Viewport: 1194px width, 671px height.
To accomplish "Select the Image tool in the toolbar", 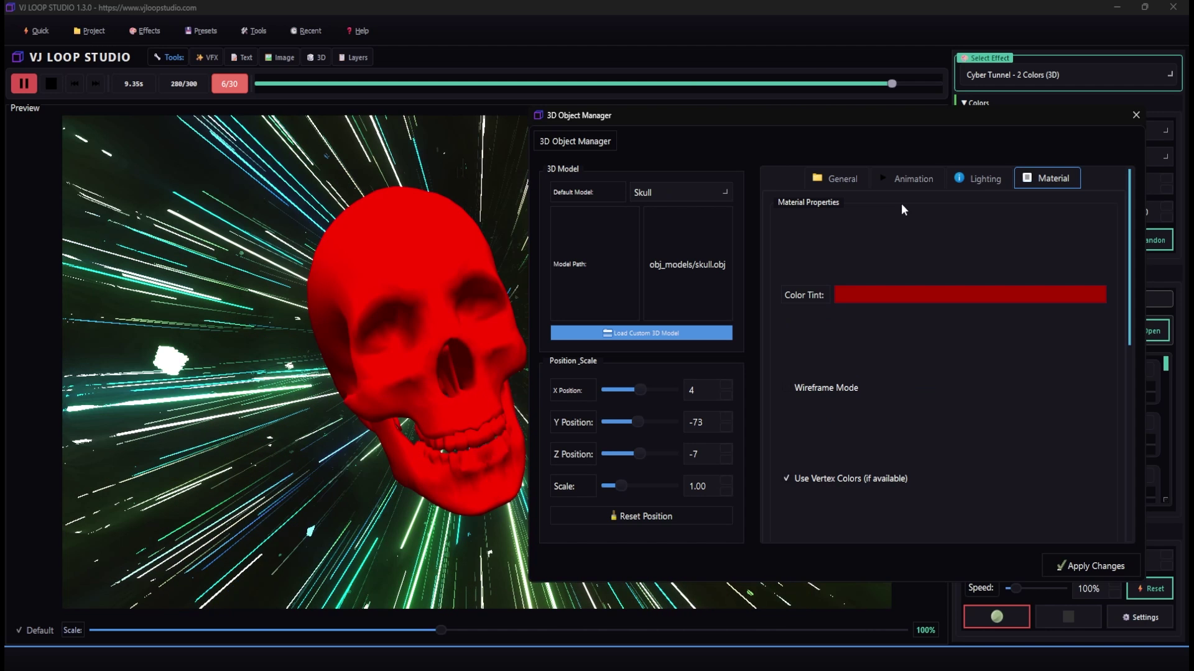I will point(279,57).
